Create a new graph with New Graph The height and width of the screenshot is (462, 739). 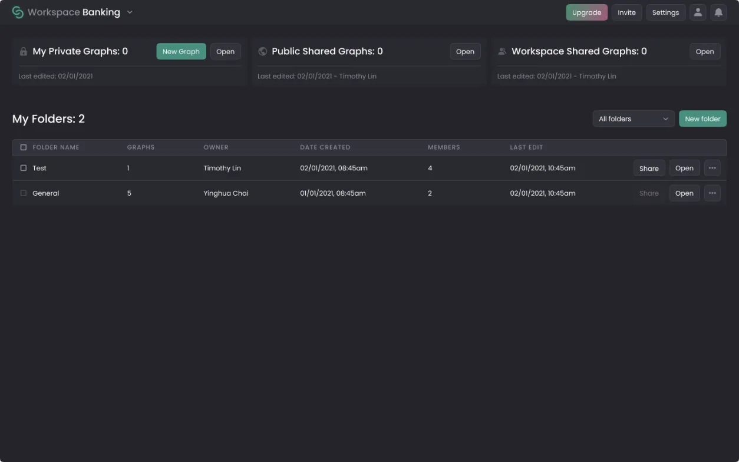181,51
